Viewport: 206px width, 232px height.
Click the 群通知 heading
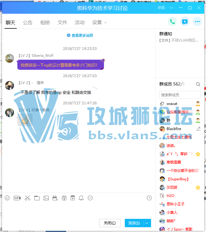tap(166, 34)
